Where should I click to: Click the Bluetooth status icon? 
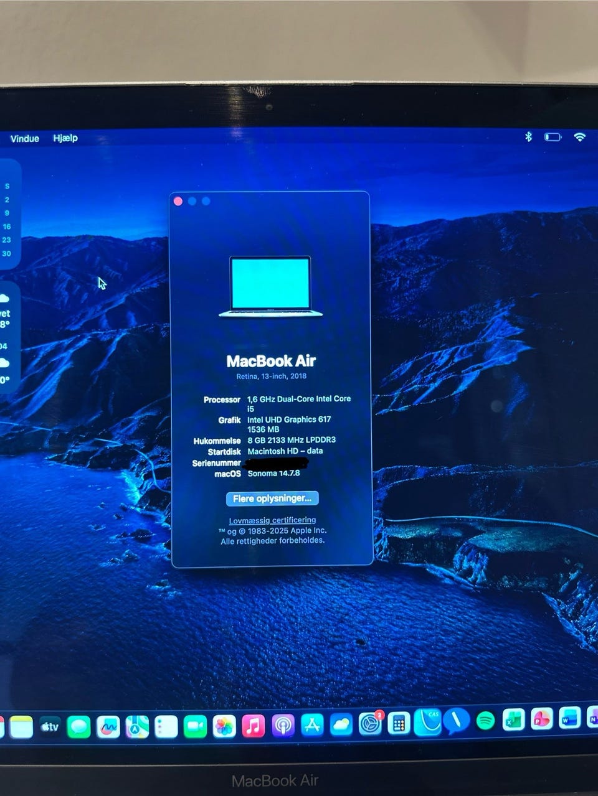pos(528,136)
